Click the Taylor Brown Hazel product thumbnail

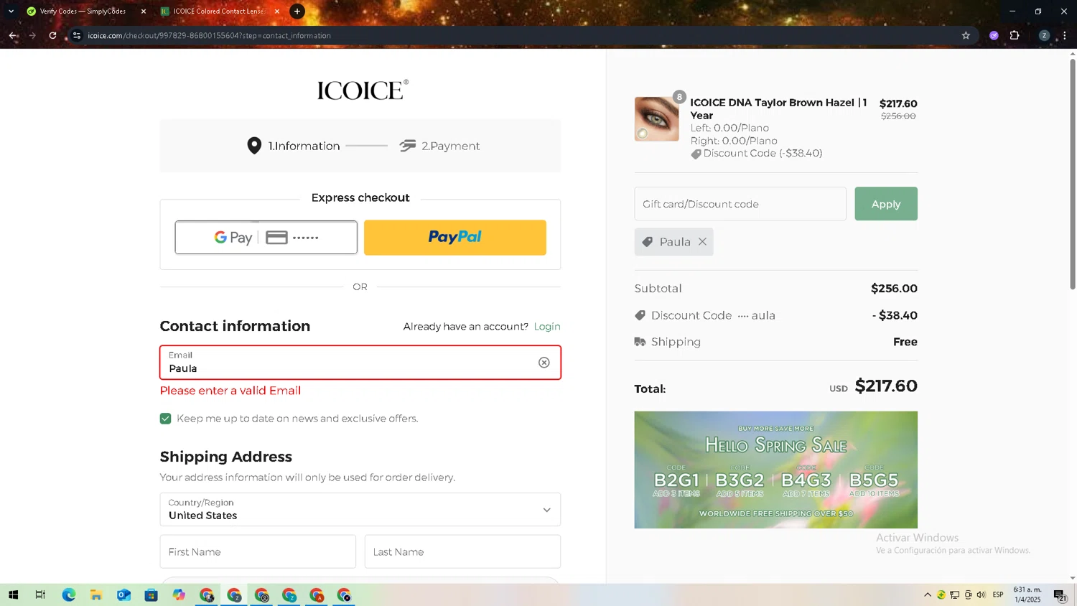coord(656,119)
